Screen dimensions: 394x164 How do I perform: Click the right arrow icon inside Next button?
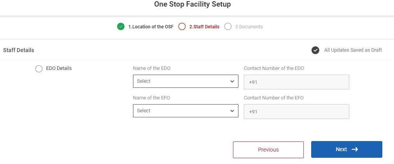click(x=355, y=149)
